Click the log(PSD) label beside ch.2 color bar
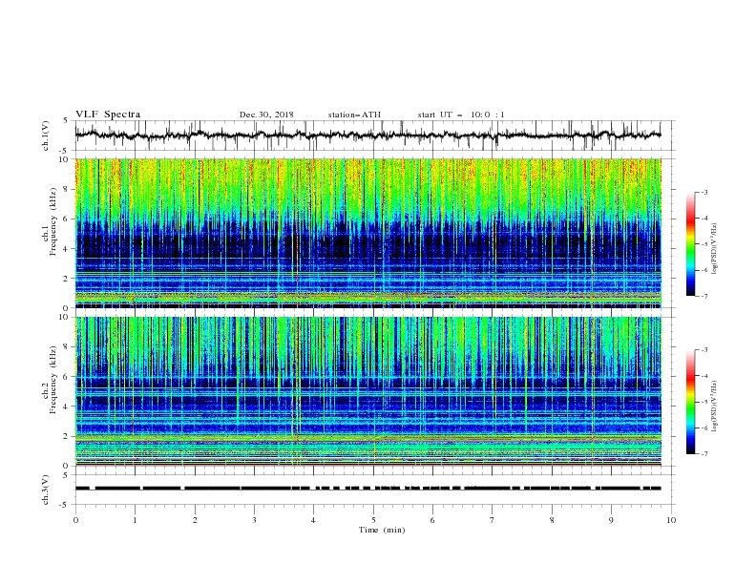This screenshot has height=584, width=756. point(715,406)
